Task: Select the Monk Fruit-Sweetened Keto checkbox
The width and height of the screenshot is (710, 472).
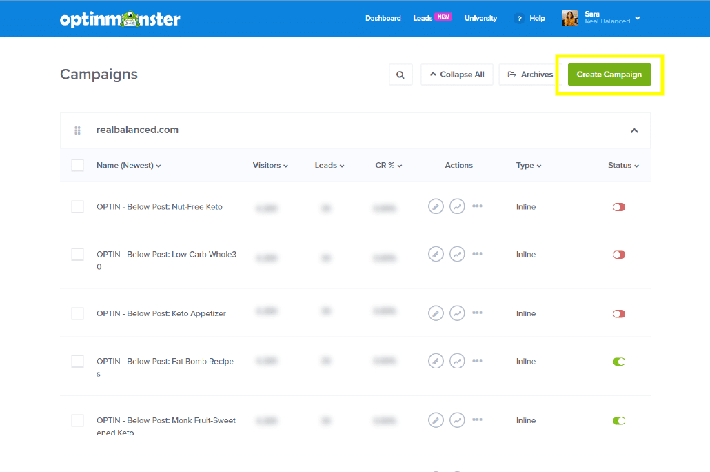Action: [77, 420]
